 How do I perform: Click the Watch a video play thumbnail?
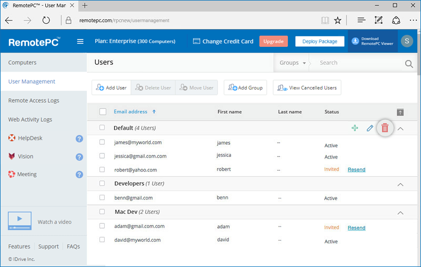19,221
